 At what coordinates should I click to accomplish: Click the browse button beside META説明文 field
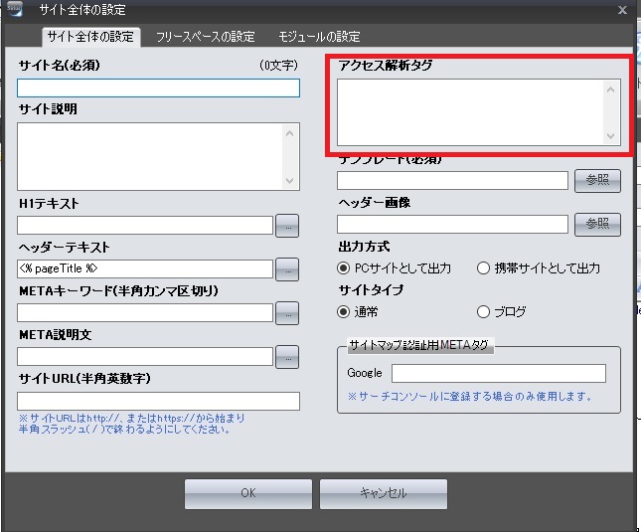pyautogui.click(x=286, y=356)
